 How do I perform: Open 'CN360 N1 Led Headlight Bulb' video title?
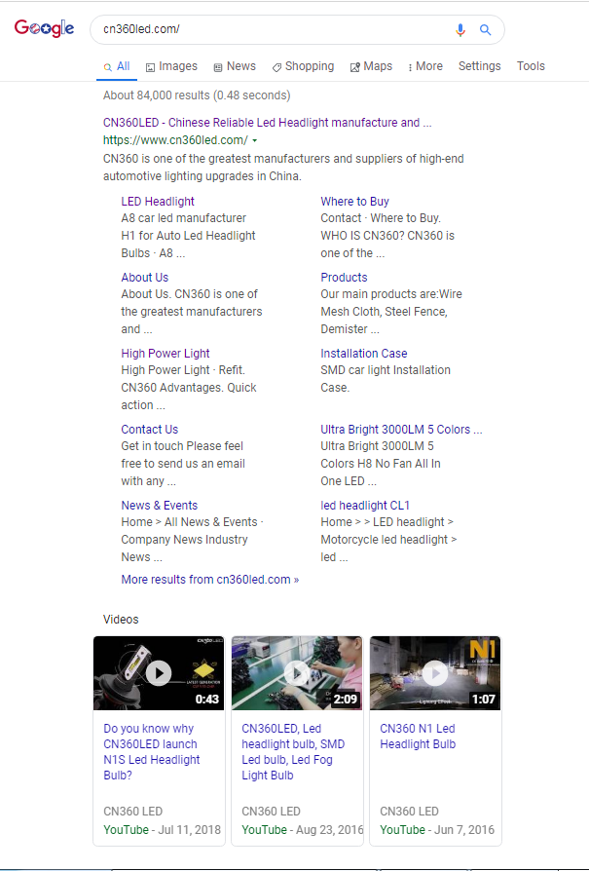(418, 737)
